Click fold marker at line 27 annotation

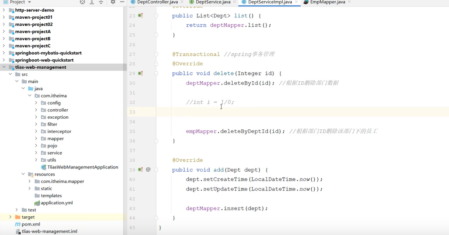coord(156,54)
